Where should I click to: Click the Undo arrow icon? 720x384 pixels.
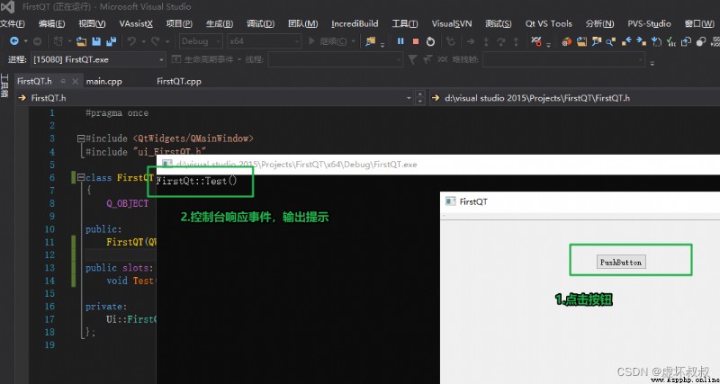pos(131,41)
